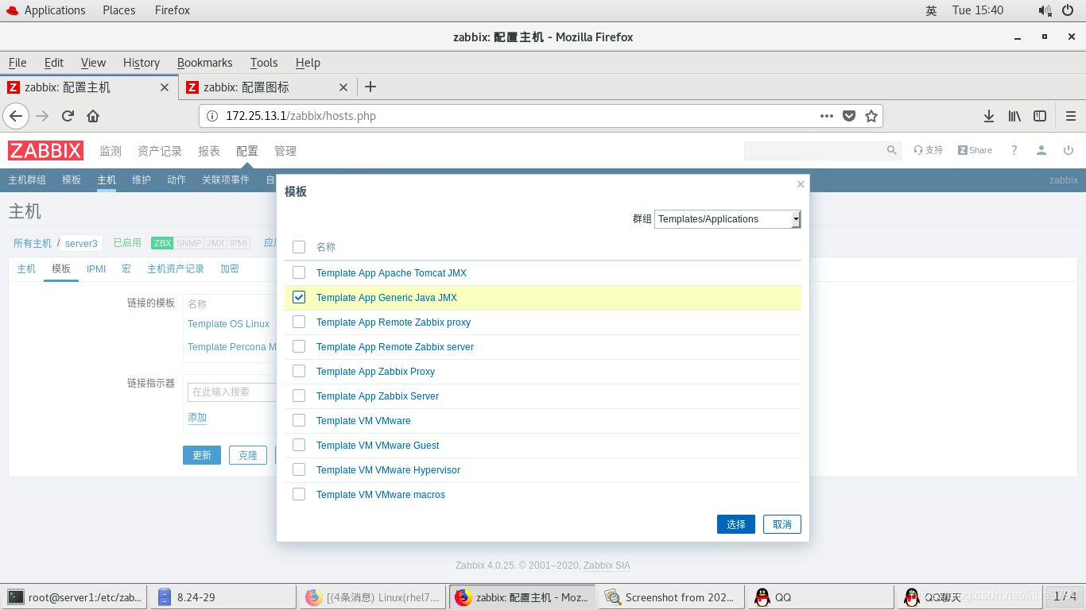
Task: Switch to the 宏 tab
Action: pos(126,269)
